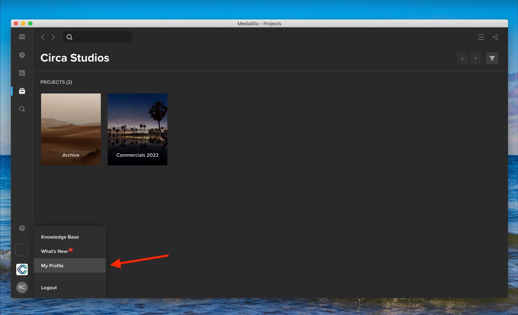The height and width of the screenshot is (315, 518).
Task: Select the Circa Studios workspace logo
Action: coord(22,269)
